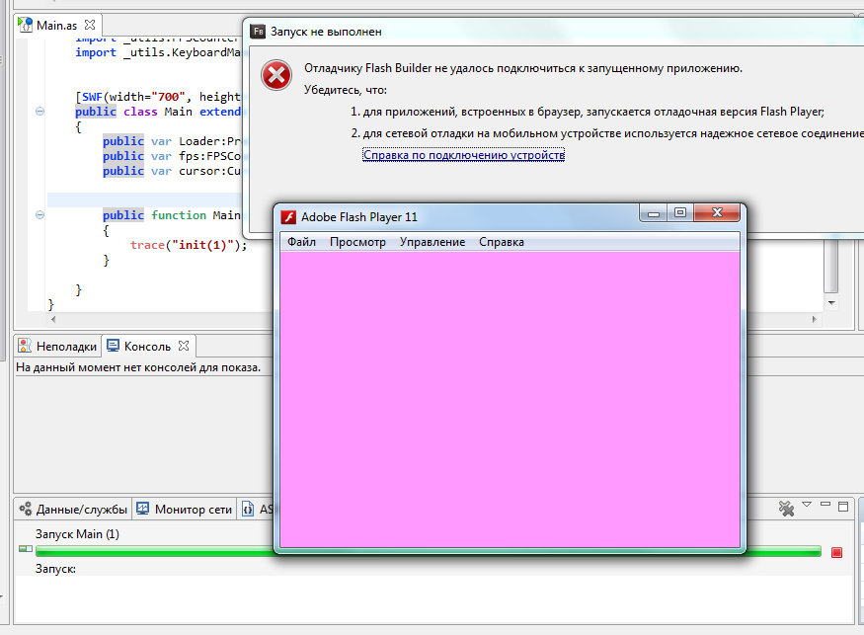Screen dimensions: 864x635
Task: Click the editor vertical scrollbar thumb
Action: [831, 267]
